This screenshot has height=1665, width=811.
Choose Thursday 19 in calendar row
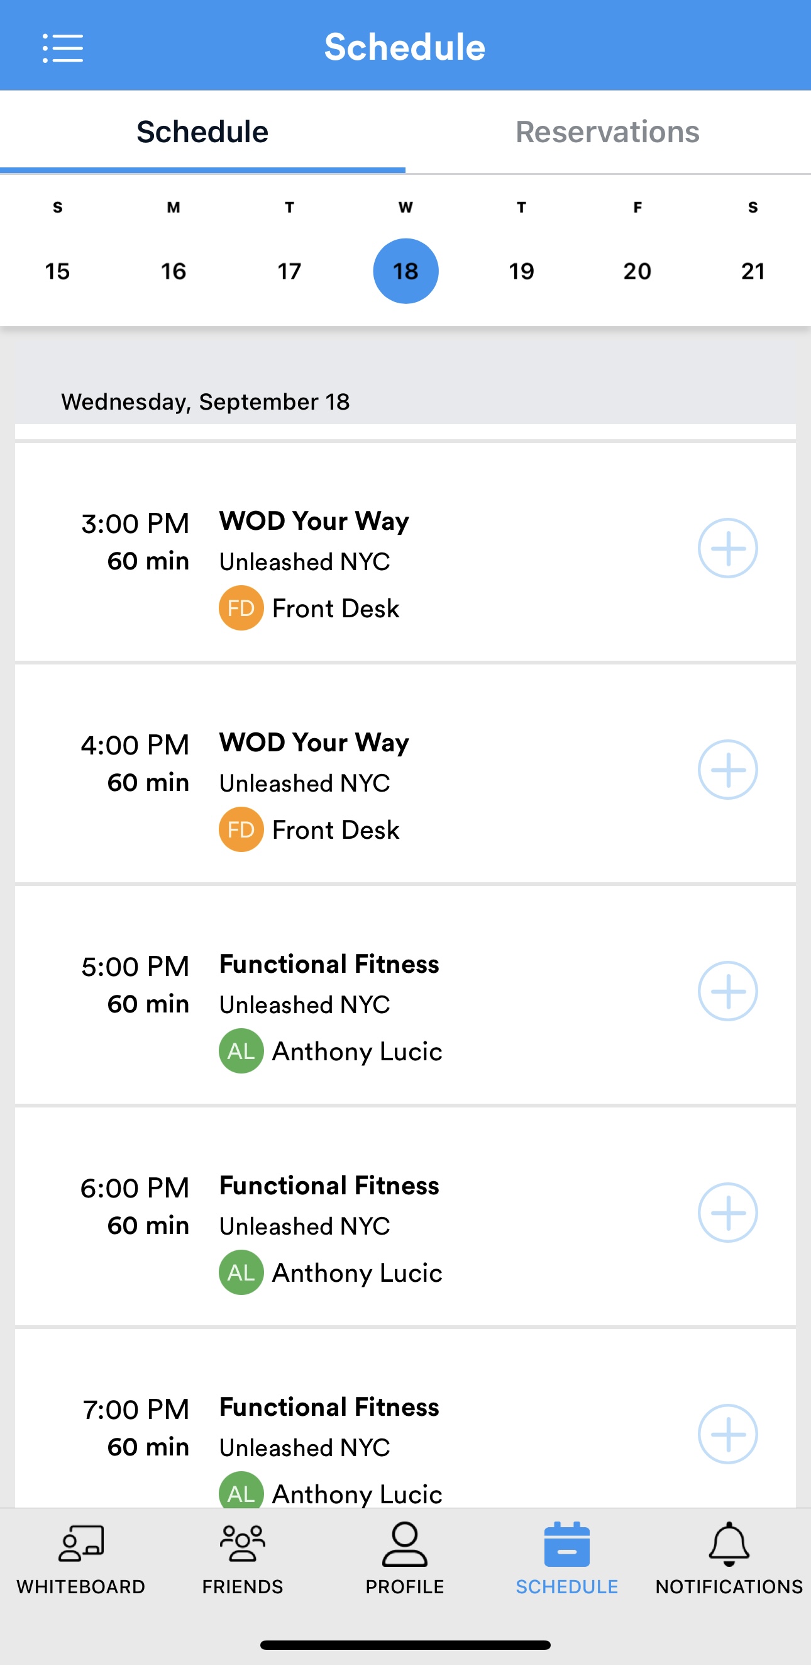(521, 271)
